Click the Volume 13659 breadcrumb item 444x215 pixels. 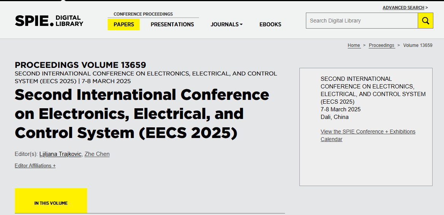pos(418,45)
